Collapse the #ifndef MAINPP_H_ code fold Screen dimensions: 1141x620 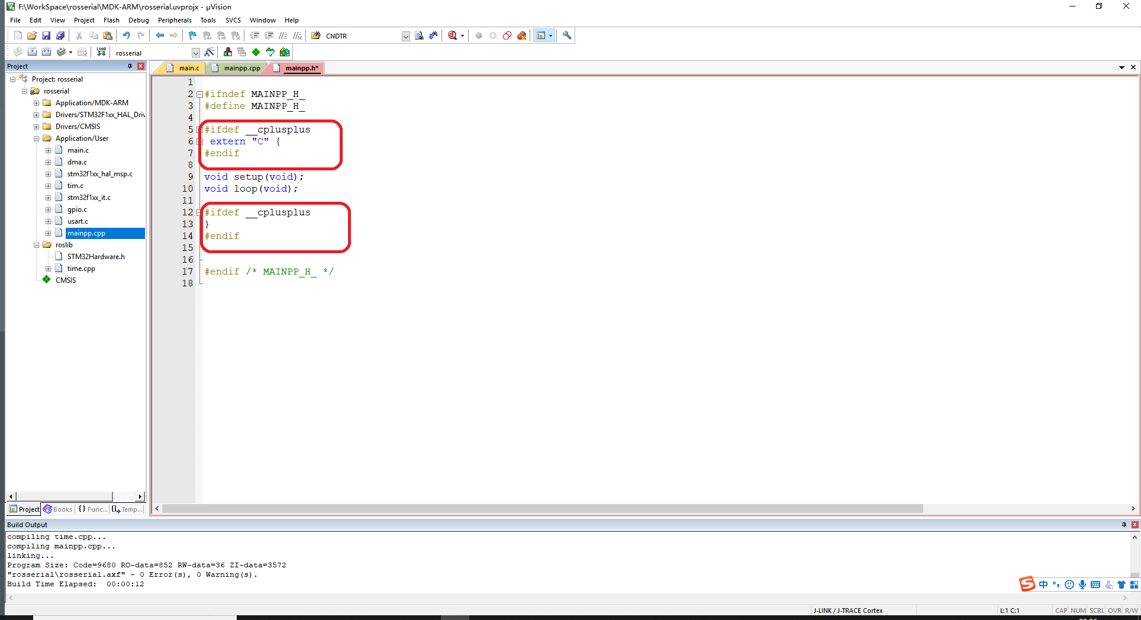(199, 94)
